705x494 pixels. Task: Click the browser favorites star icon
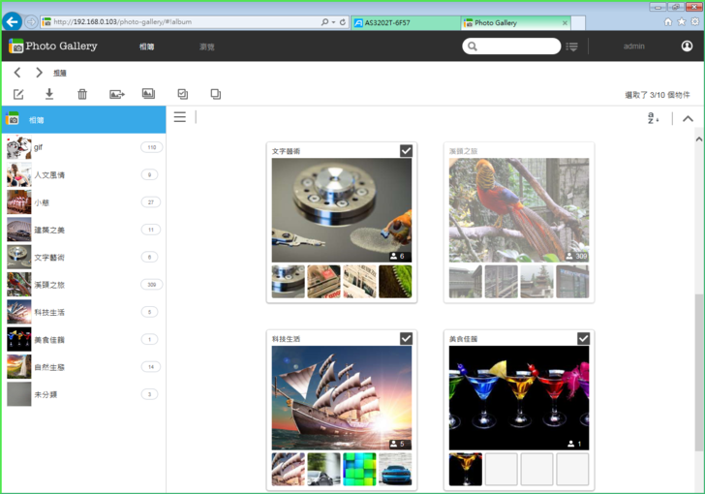(682, 21)
